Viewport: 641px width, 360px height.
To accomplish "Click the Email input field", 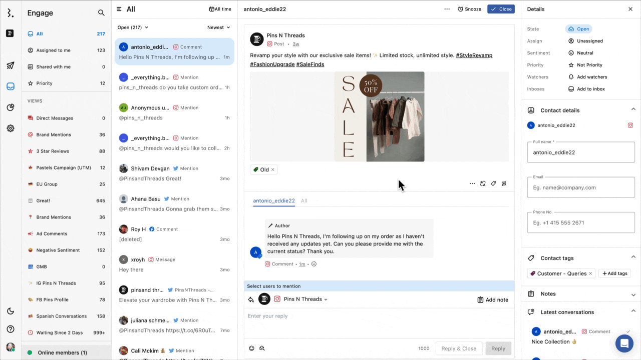I will 581,187.
